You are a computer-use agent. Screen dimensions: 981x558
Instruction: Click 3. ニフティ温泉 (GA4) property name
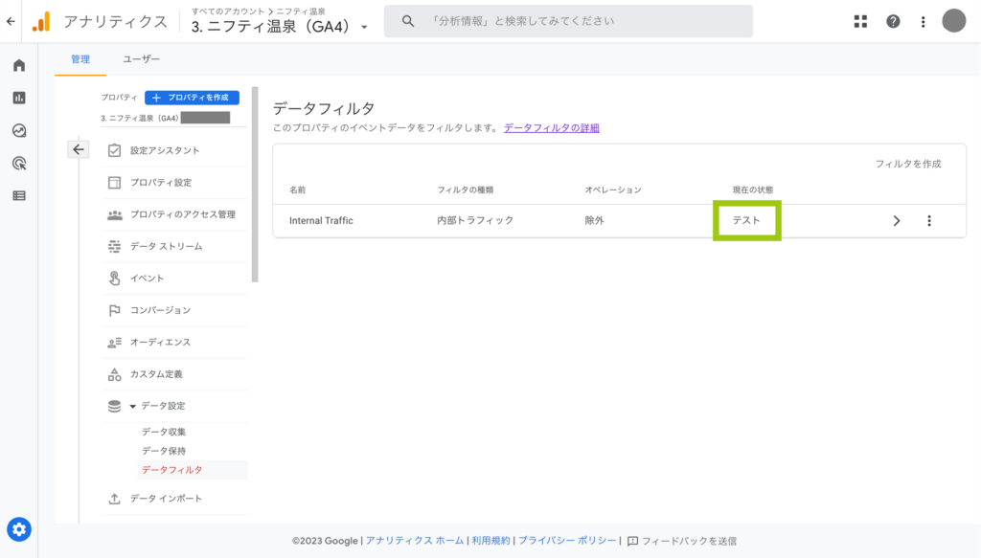270,27
